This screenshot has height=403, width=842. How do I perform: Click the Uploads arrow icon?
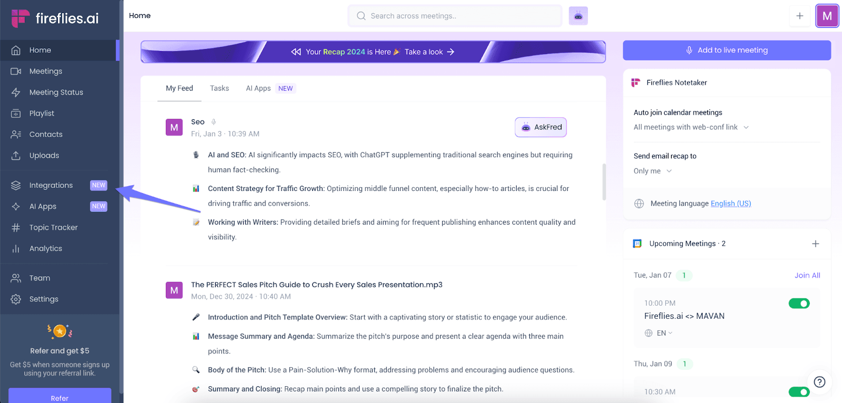click(x=16, y=155)
